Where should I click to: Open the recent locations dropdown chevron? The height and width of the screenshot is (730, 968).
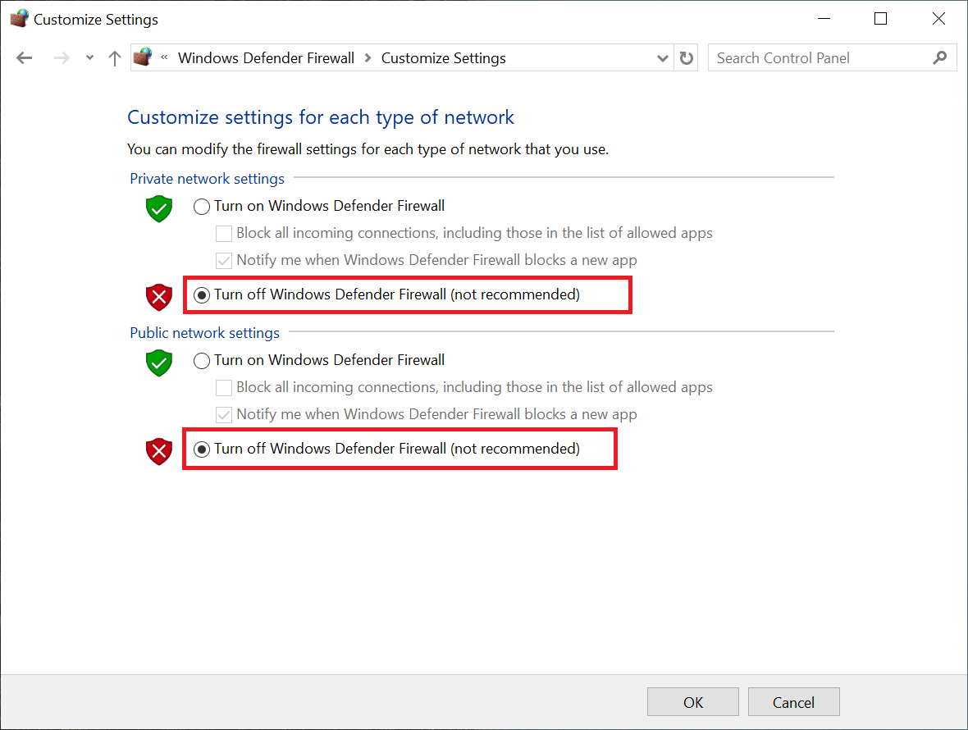(x=89, y=58)
